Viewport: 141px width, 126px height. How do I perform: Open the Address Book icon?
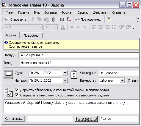coord(62,20)
